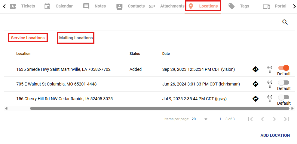This screenshot has width=297, height=144.
Task: Enable Default toggle for 156 Cherry Hill Rd
Action: 284,97
